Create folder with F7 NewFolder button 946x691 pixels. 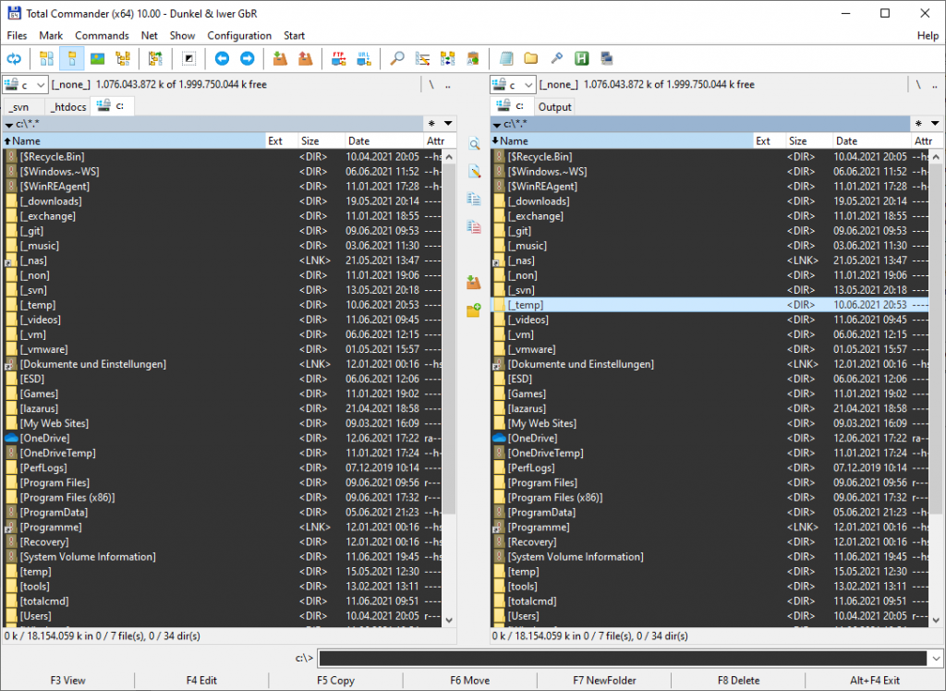tap(605, 680)
